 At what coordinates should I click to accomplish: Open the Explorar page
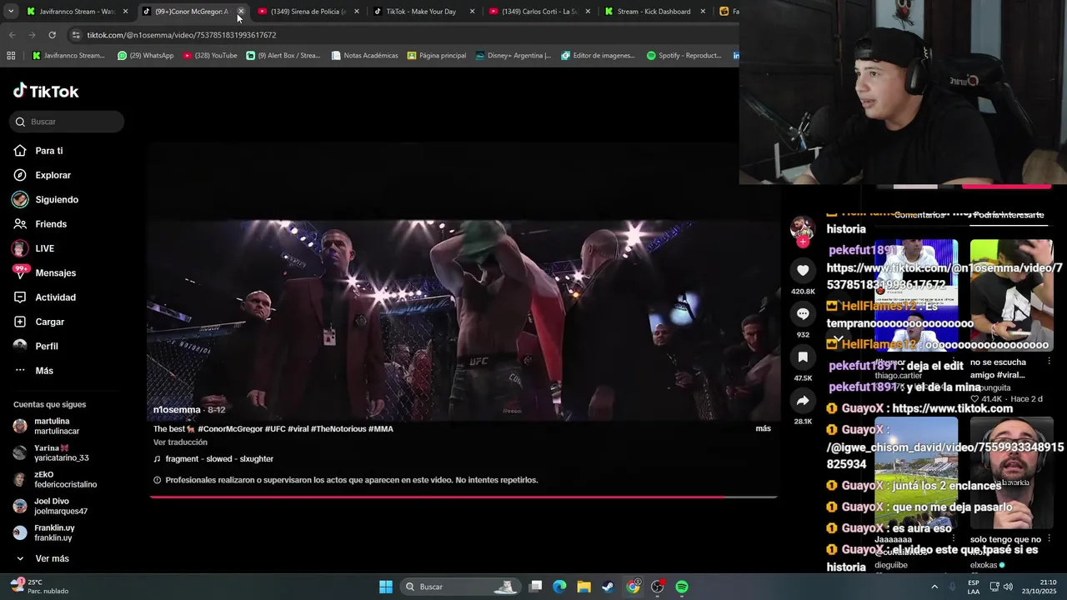point(53,175)
